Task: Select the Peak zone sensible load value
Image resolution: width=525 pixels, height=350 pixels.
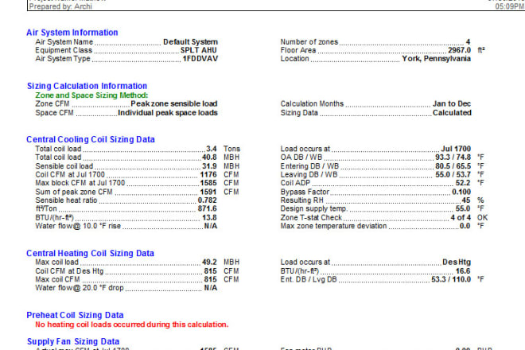Action: tap(174, 103)
